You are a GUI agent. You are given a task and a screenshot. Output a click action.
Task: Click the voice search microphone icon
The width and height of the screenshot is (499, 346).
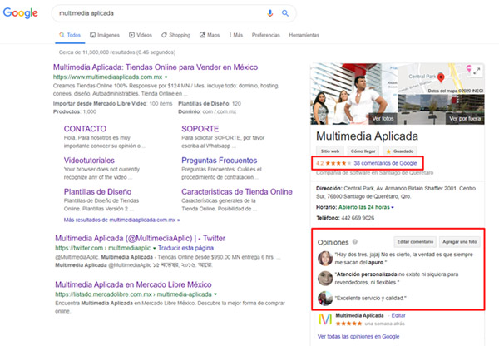[x=269, y=14]
